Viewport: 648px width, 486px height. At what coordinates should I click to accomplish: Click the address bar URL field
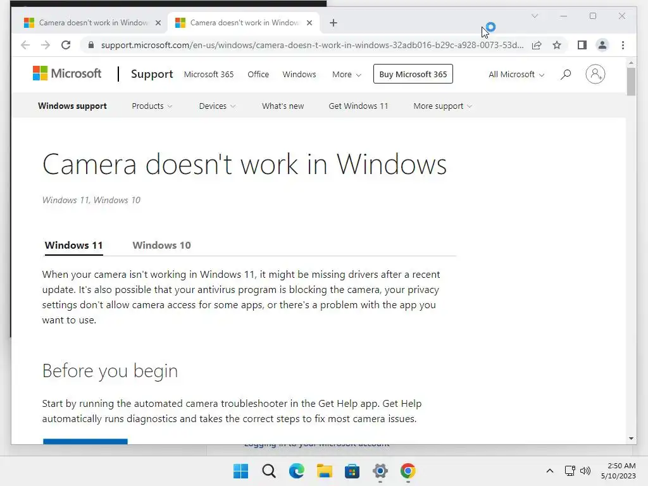click(x=312, y=45)
